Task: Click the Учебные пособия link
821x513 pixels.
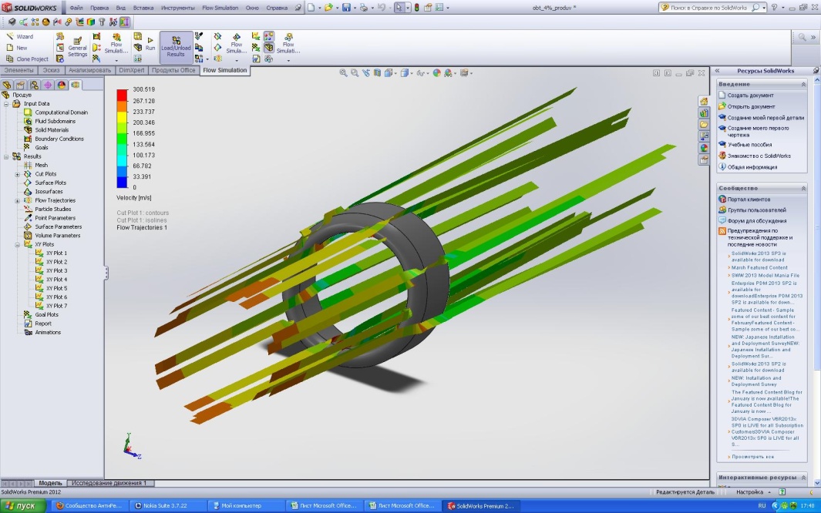Action: pos(749,145)
